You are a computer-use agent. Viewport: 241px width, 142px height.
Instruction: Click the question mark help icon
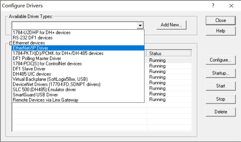213,6
